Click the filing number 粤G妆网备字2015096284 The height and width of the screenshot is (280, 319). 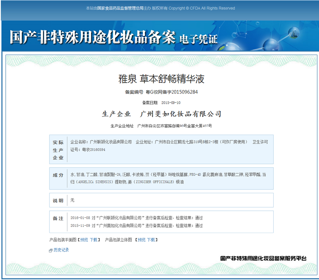pyautogui.click(x=172, y=92)
